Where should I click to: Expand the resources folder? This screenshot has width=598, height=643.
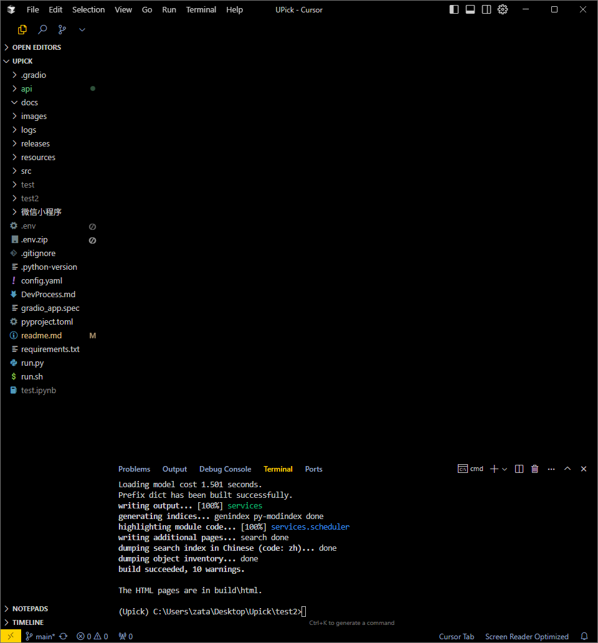tap(50, 157)
